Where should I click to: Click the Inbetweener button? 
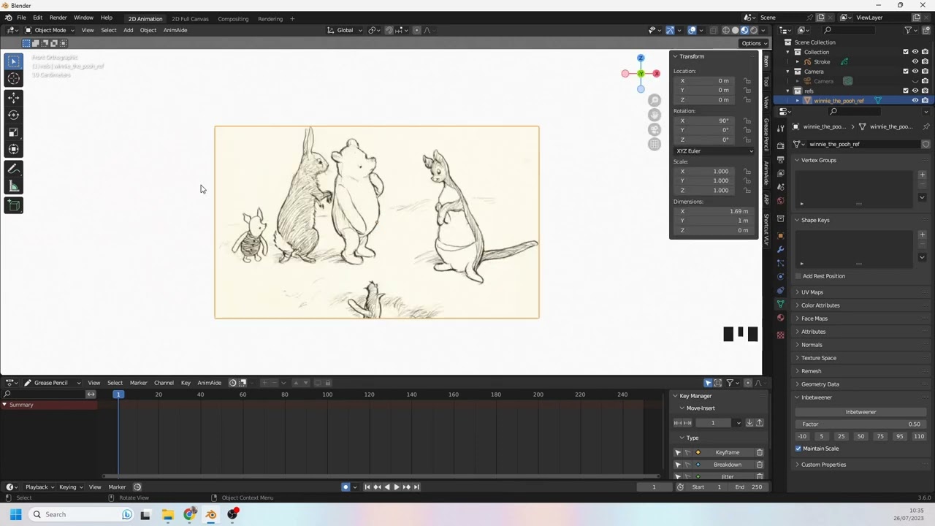(x=860, y=412)
